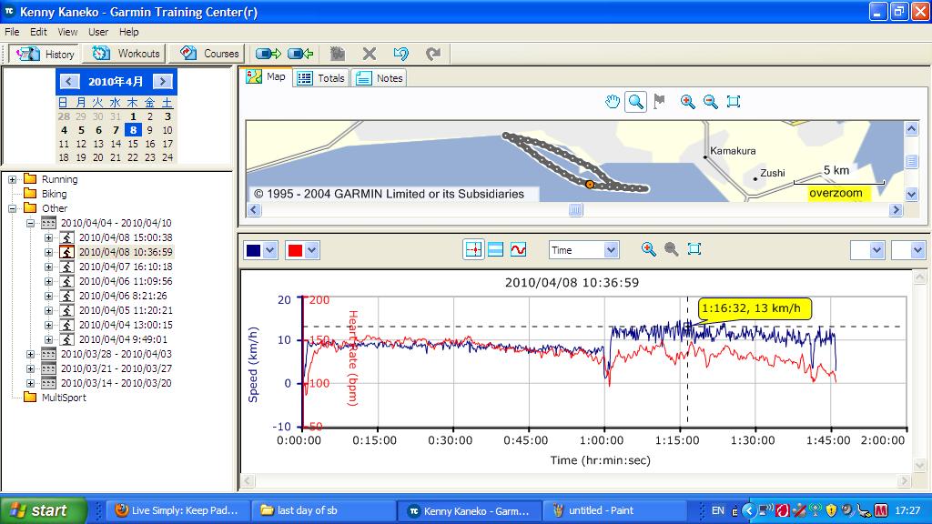The image size is (932, 524).
Task: Expand the 2010/03/14 - 2010/03/20 week
Action: tap(30, 383)
